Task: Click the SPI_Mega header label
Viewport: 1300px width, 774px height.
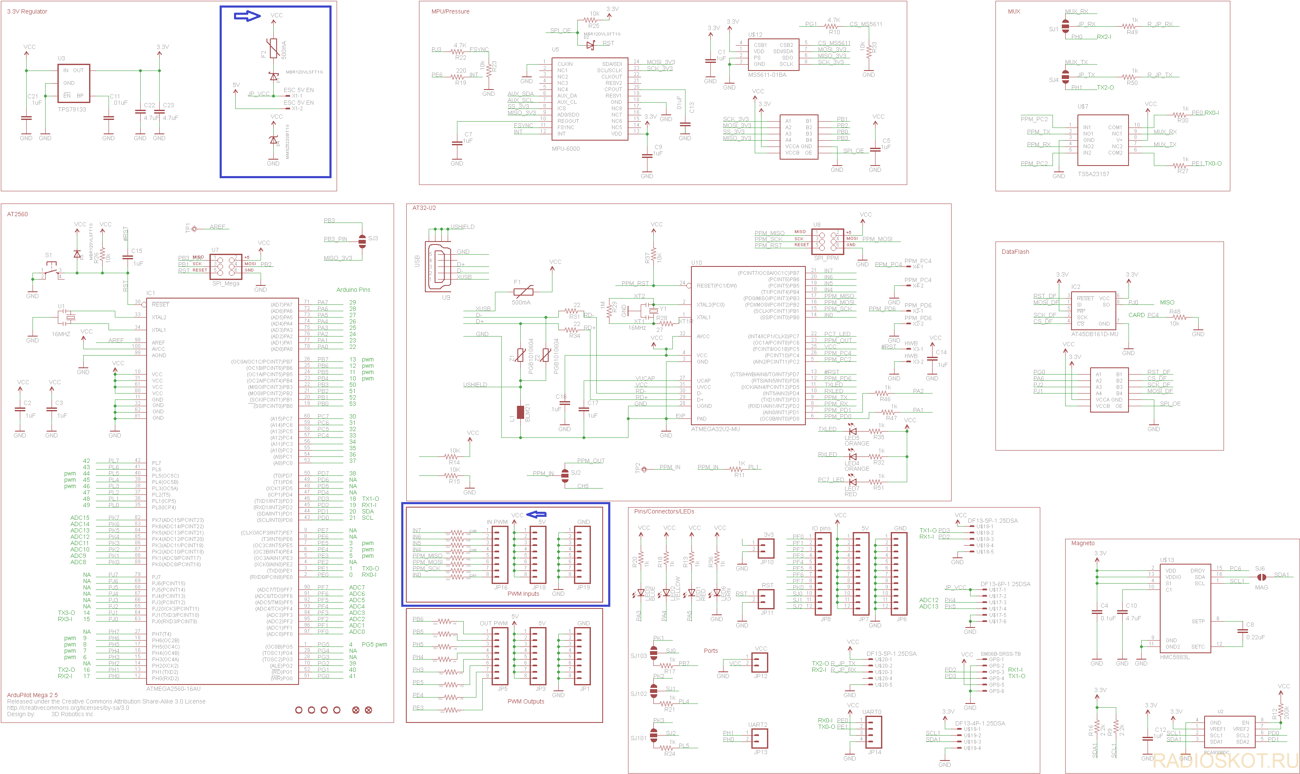Action: tap(226, 284)
